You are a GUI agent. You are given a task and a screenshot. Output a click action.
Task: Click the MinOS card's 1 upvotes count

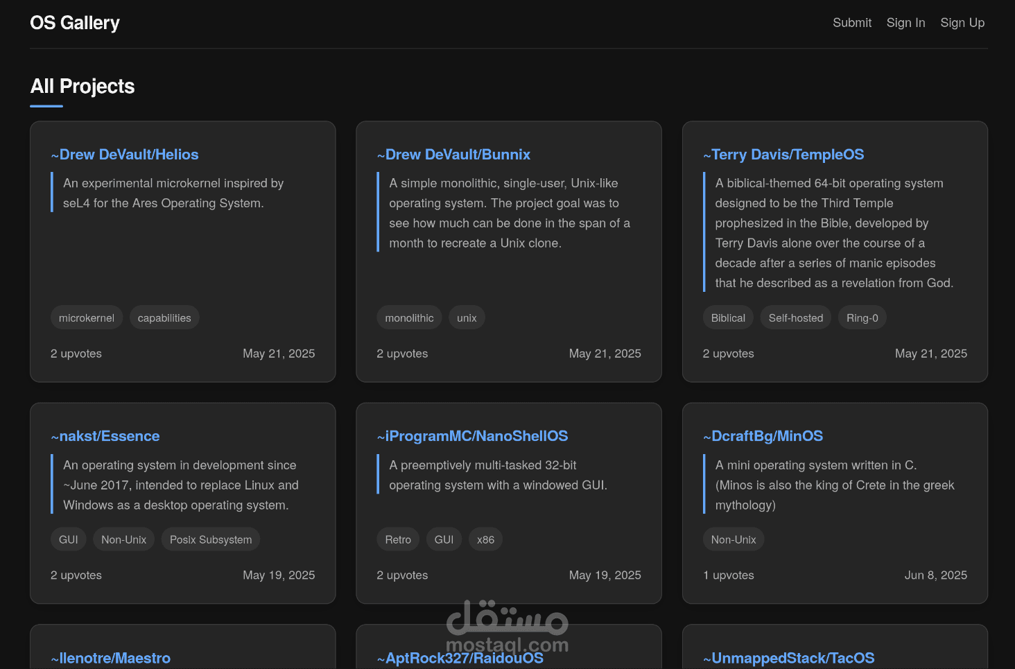(729, 575)
